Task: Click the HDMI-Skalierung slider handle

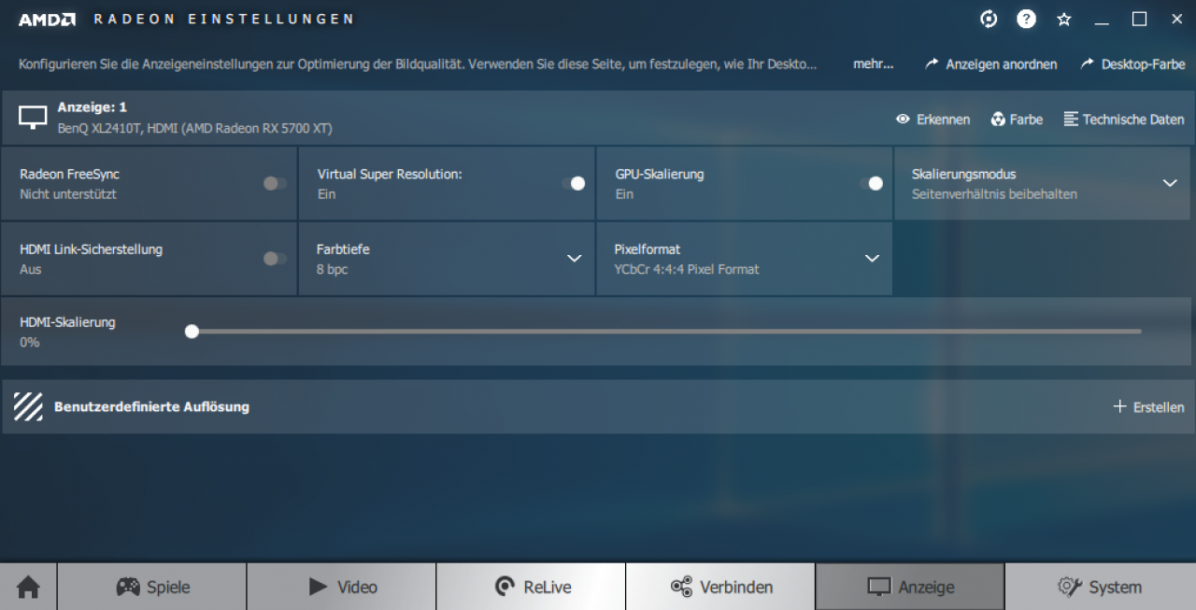Action: point(192,331)
